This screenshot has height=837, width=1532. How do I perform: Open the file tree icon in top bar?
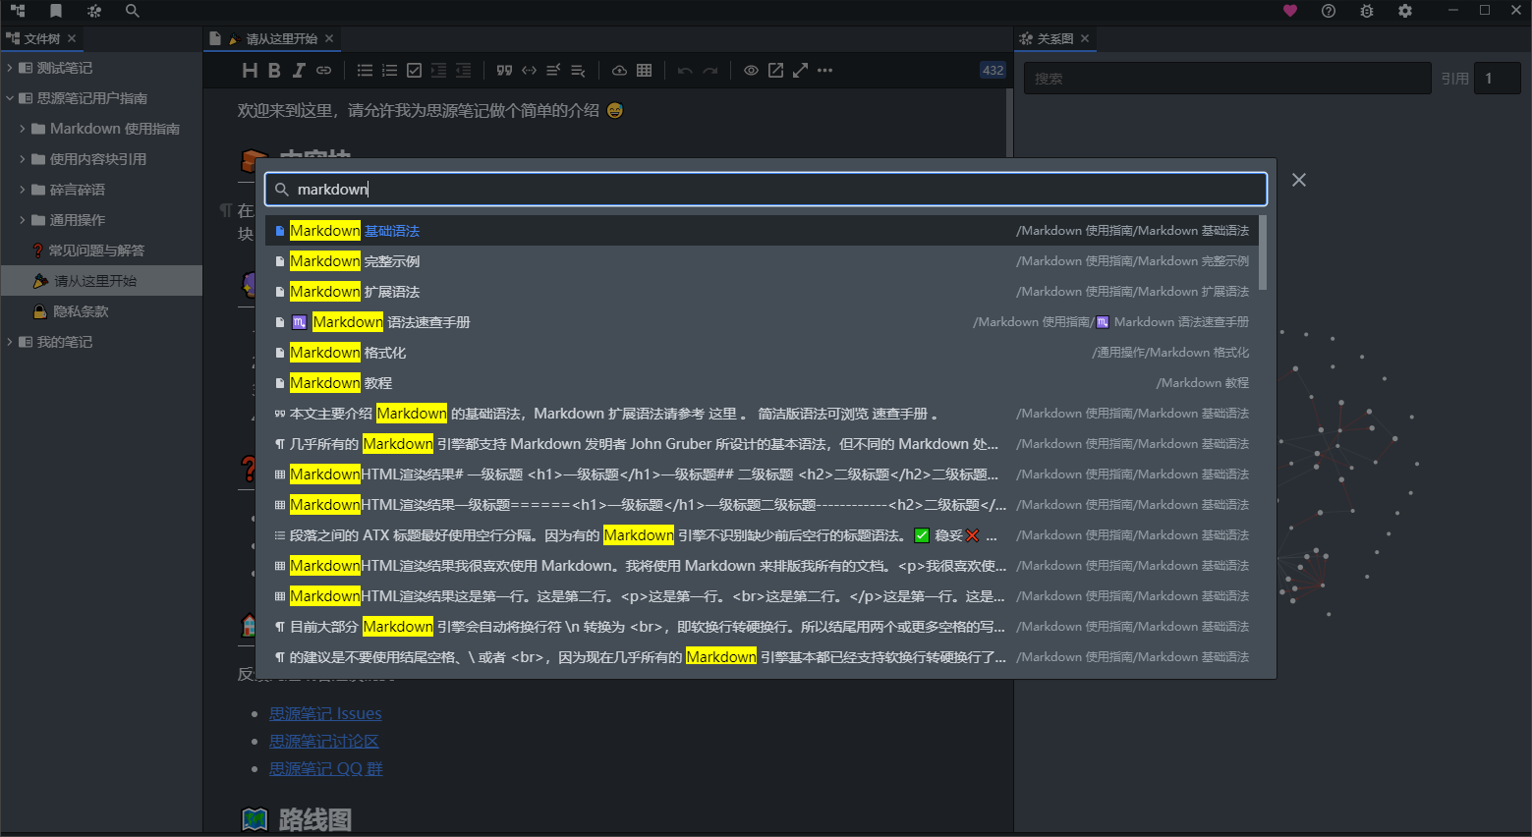click(x=18, y=11)
